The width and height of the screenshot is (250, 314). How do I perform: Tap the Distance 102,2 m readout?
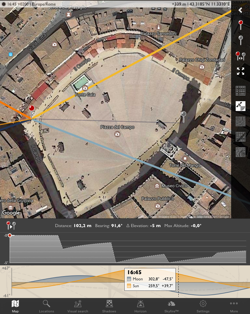tap(73, 226)
